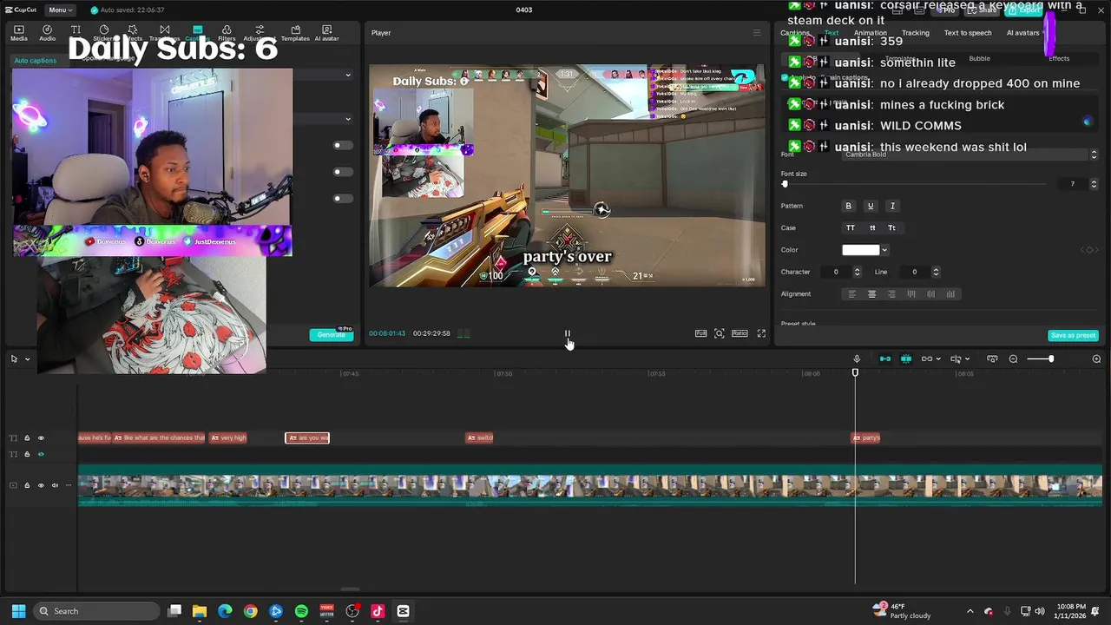Click the playhead marker on the timeline ruler

click(x=855, y=372)
